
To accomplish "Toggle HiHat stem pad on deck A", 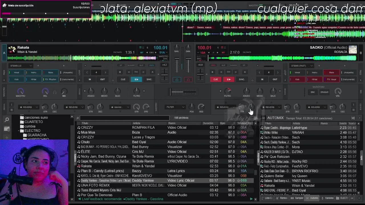I will (x=33, y=79).
